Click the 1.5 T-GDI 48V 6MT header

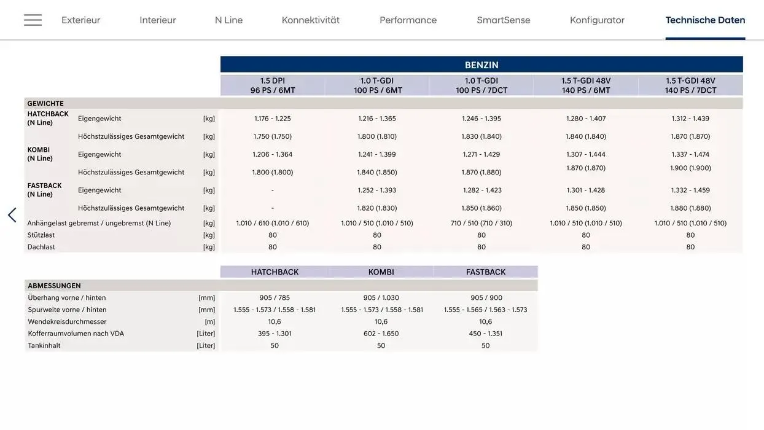coord(586,85)
